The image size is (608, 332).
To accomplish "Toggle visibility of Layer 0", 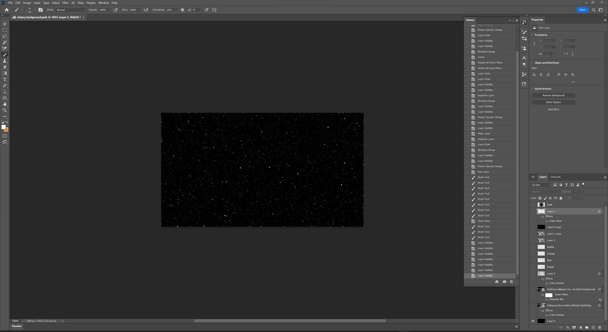I will [x=533, y=321].
